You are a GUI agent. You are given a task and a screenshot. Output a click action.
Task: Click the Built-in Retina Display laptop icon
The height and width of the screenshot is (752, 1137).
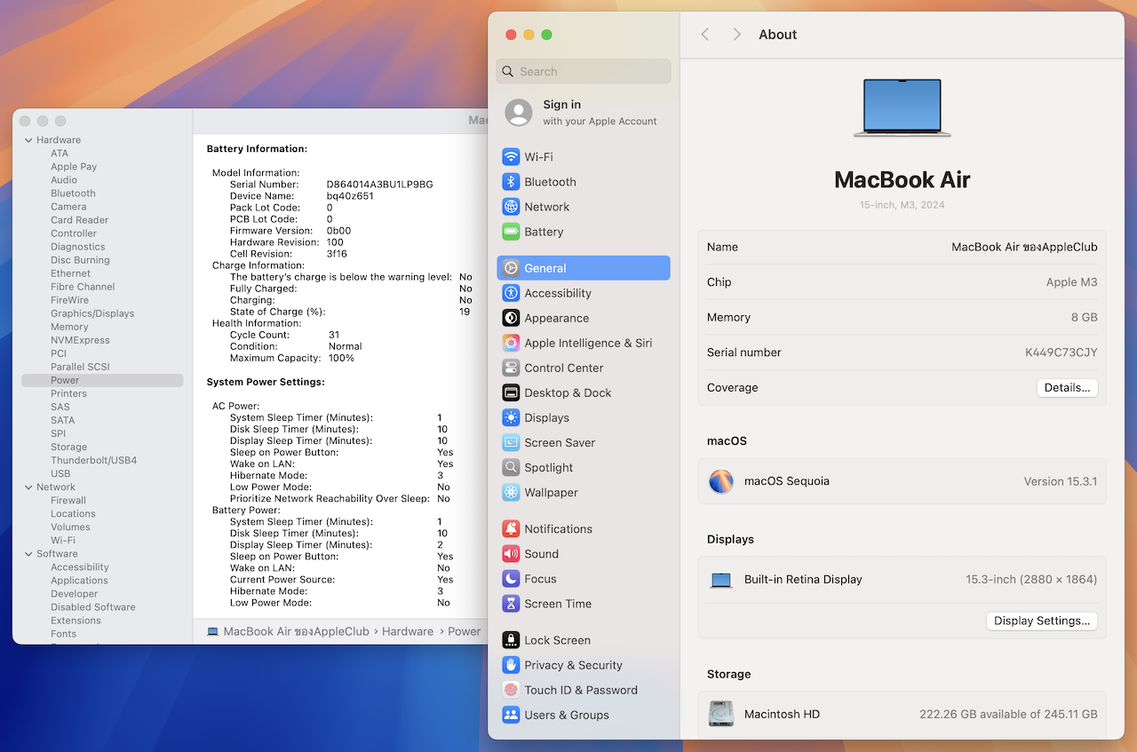[721, 580]
